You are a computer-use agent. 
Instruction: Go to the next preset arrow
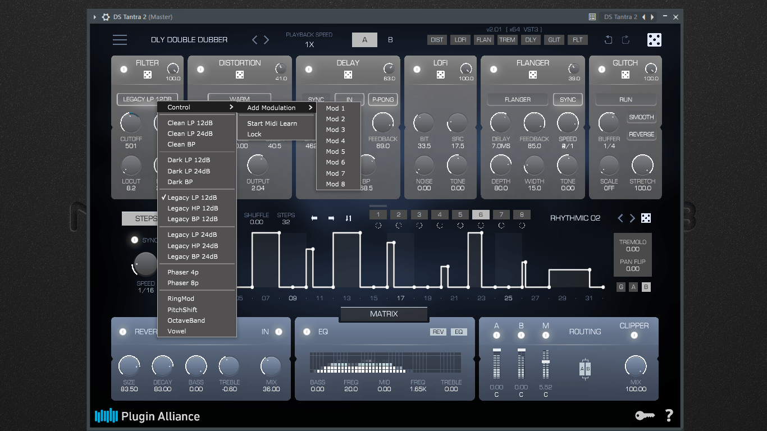[x=267, y=40]
